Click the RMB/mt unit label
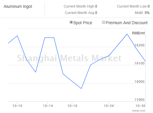The height and width of the screenshot is (113, 153). pyautogui.click(x=138, y=33)
